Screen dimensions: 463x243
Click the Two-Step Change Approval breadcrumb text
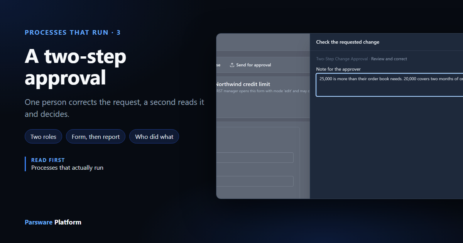[x=342, y=59]
